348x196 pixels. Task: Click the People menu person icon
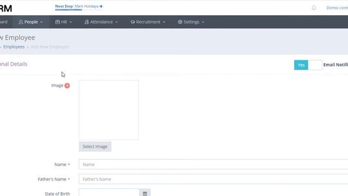click(x=21, y=22)
